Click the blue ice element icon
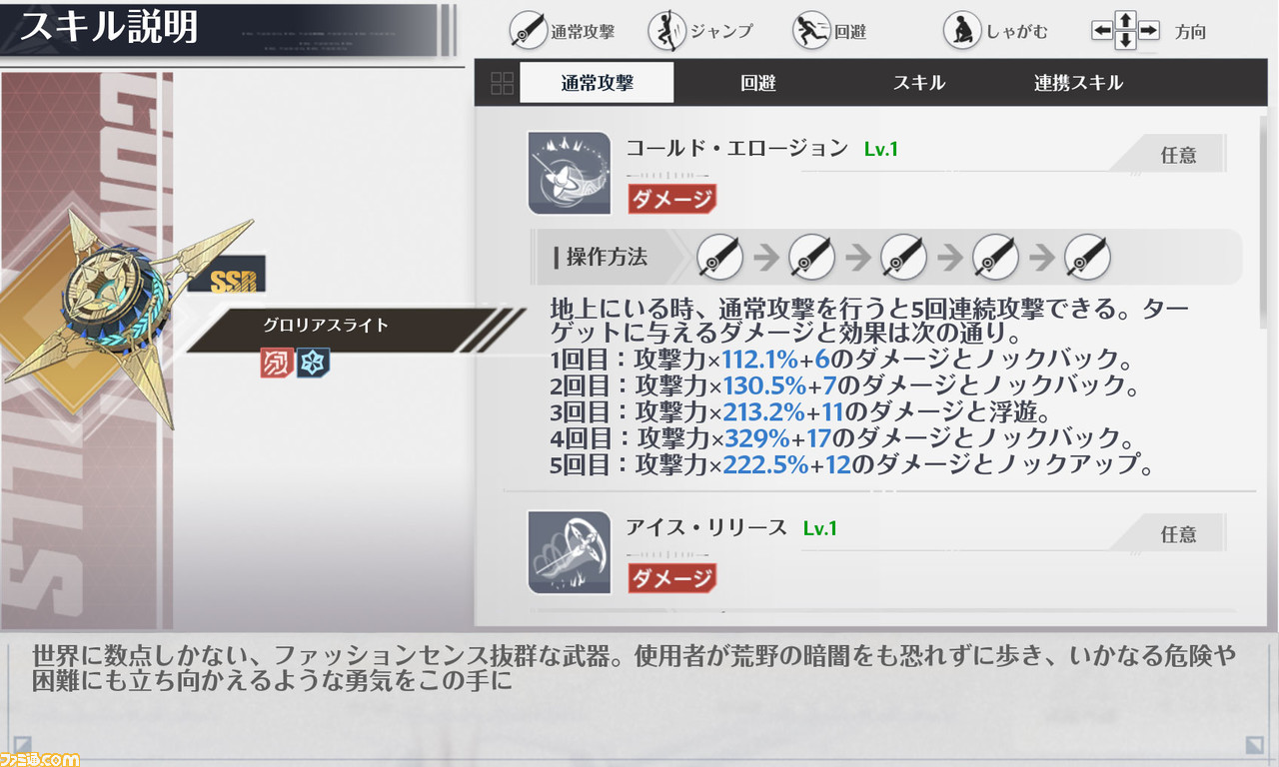This screenshot has width=1279, height=767. pyautogui.click(x=313, y=363)
